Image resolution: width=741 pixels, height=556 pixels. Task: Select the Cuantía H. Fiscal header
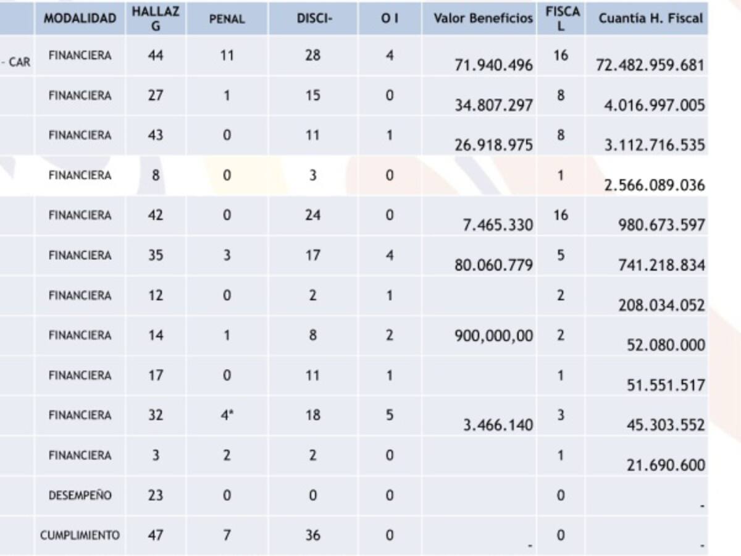tap(650, 18)
